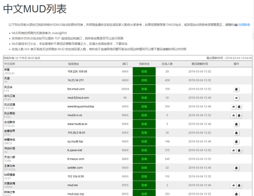Open the homepage icon for FFJH row

point(236,98)
